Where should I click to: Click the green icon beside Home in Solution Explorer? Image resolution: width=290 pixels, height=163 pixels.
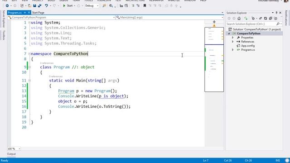(x=246, y=19)
